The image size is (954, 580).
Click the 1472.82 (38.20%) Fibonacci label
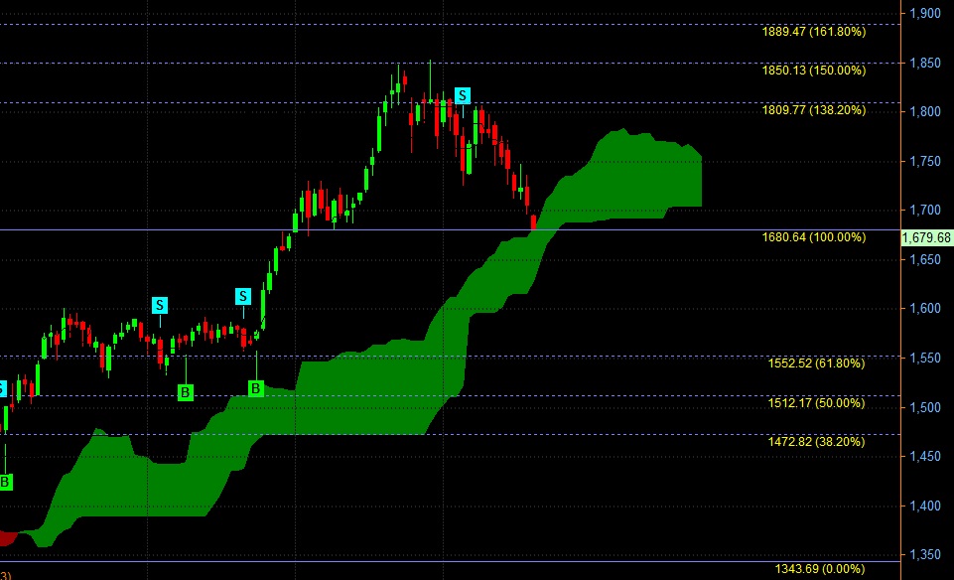click(816, 442)
